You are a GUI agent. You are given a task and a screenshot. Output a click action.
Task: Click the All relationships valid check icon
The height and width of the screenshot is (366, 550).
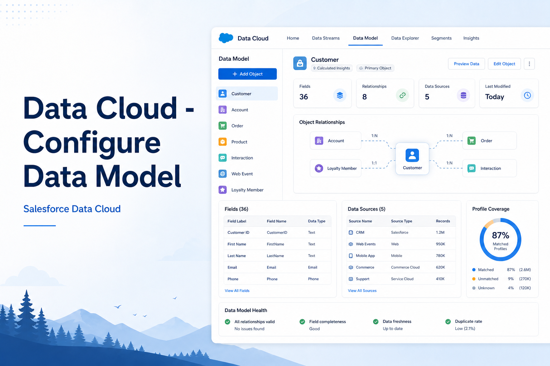coord(227,322)
